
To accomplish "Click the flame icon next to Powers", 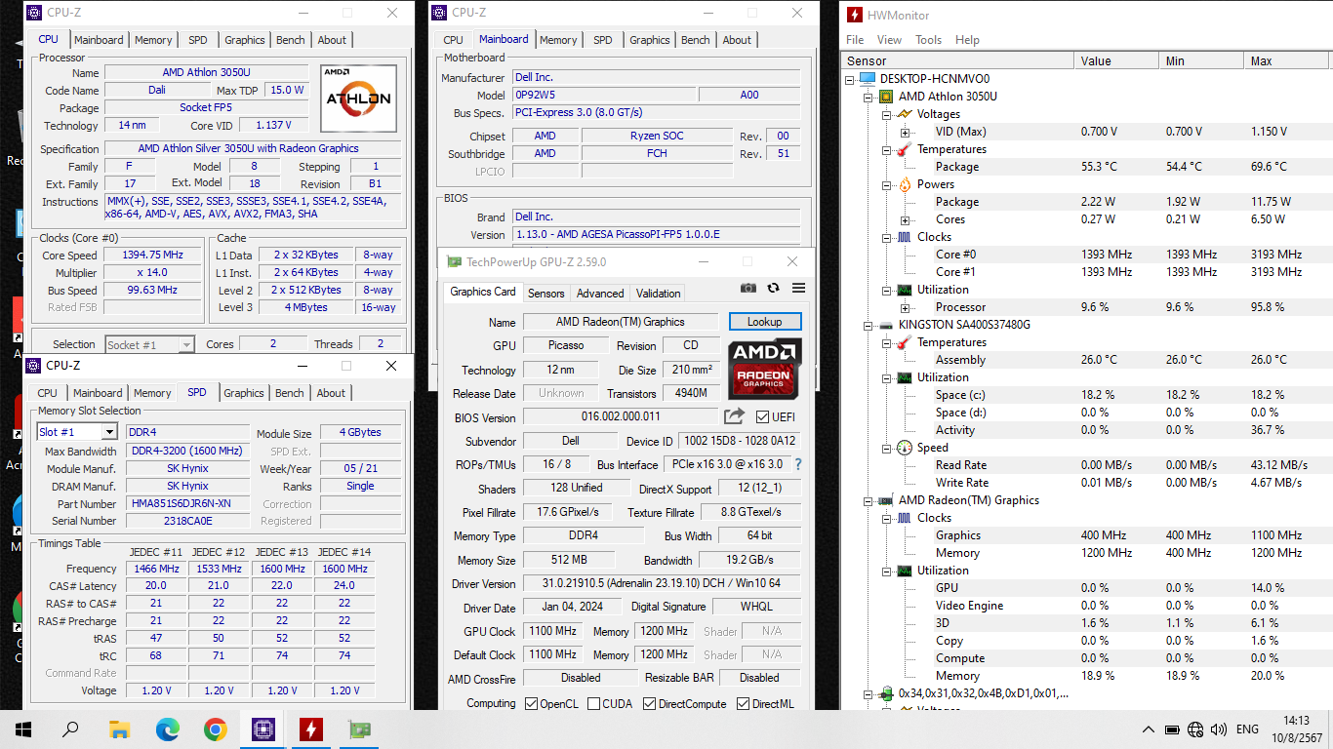I will click(905, 184).
